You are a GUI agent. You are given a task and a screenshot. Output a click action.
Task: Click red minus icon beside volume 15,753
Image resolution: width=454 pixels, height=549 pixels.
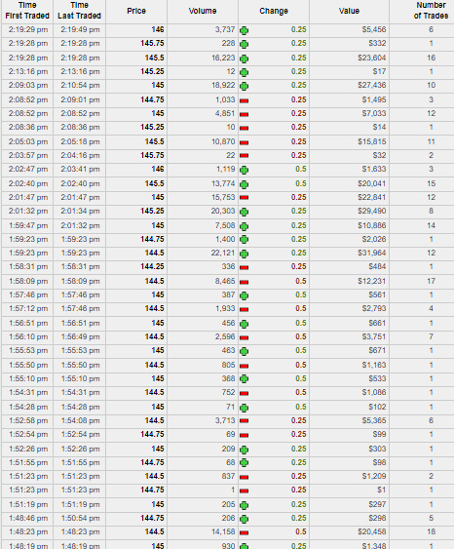click(245, 198)
